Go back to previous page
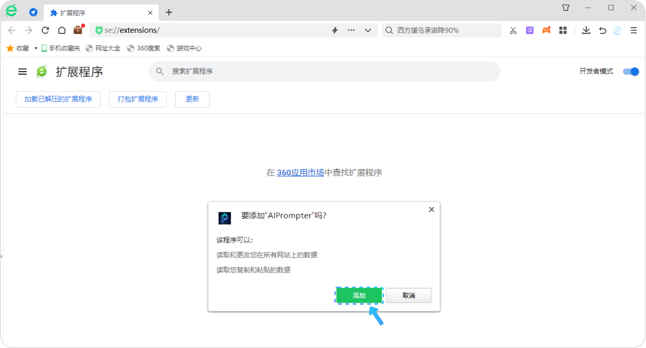This screenshot has width=646, height=348. (x=12, y=30)
